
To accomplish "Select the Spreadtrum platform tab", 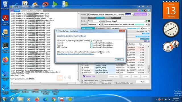I will tap(116, 18).
